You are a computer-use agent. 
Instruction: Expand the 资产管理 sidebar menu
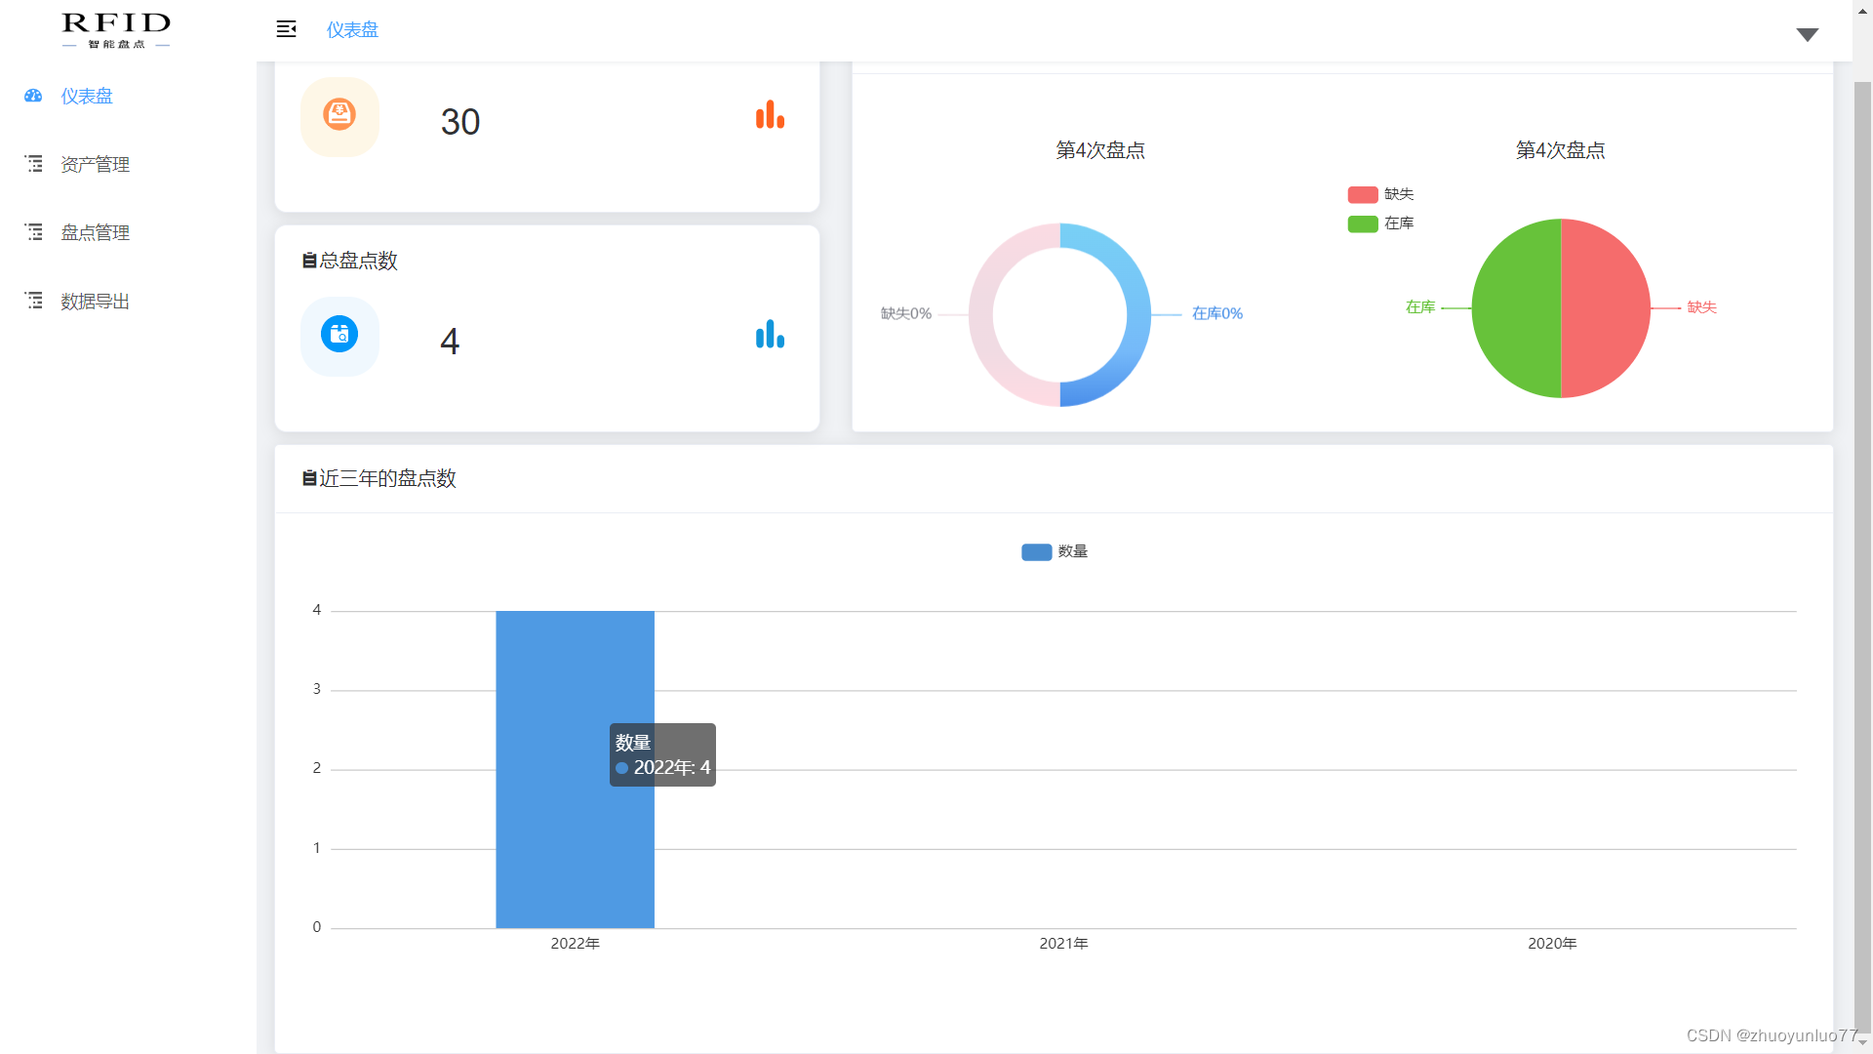[x=95, y=164]
